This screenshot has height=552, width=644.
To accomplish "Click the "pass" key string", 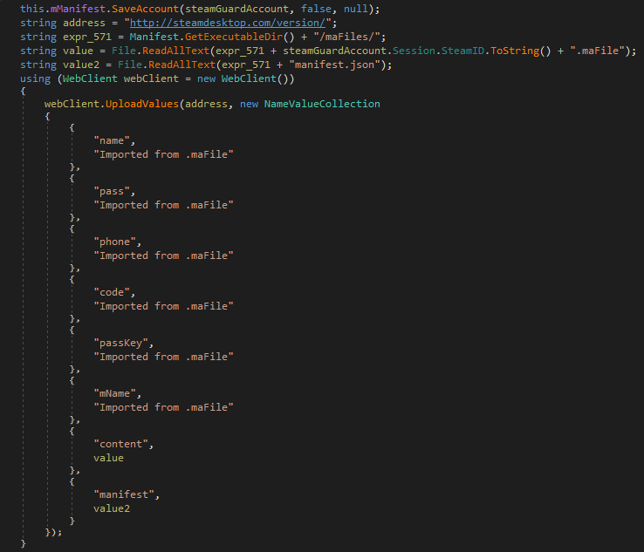I will pyautogui.click(x=112, y=191).
